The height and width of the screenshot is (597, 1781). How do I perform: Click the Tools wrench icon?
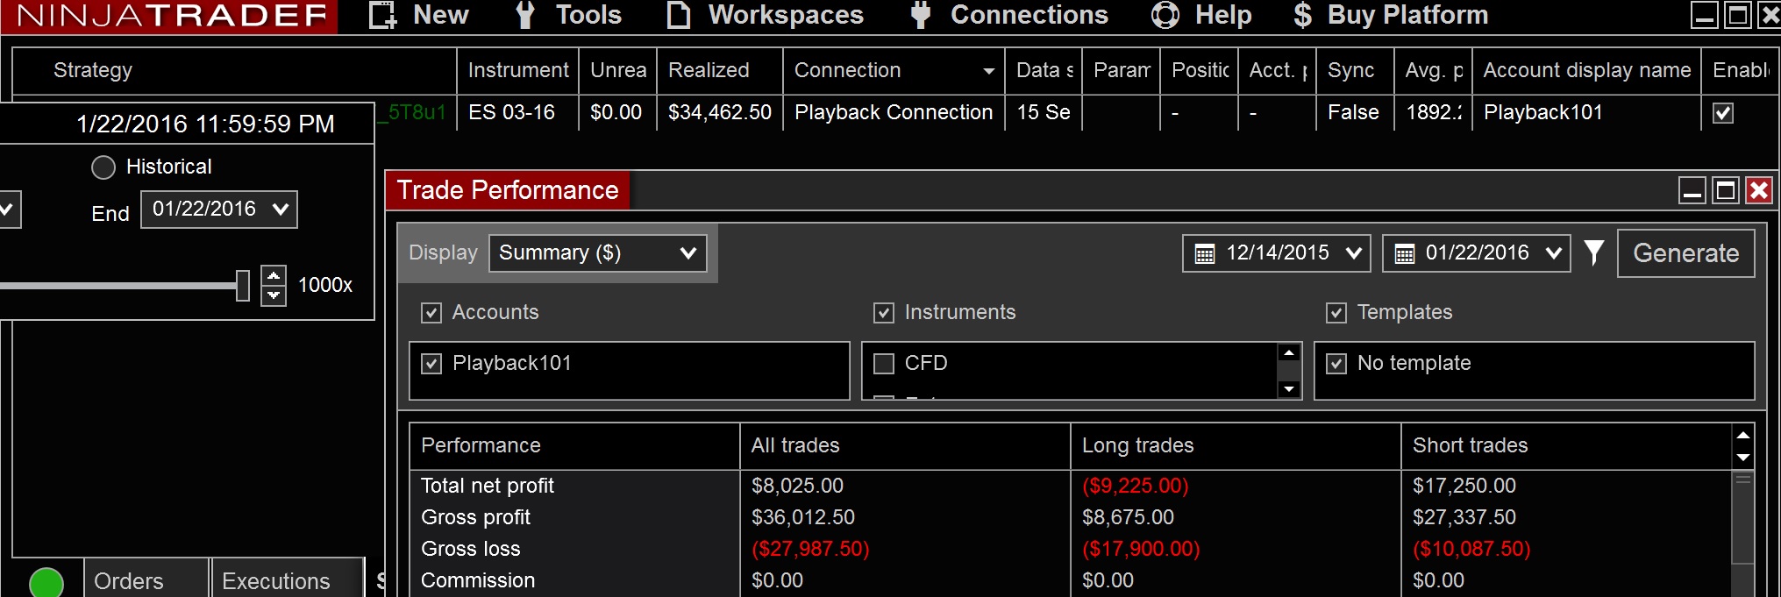tap(524, 15)
